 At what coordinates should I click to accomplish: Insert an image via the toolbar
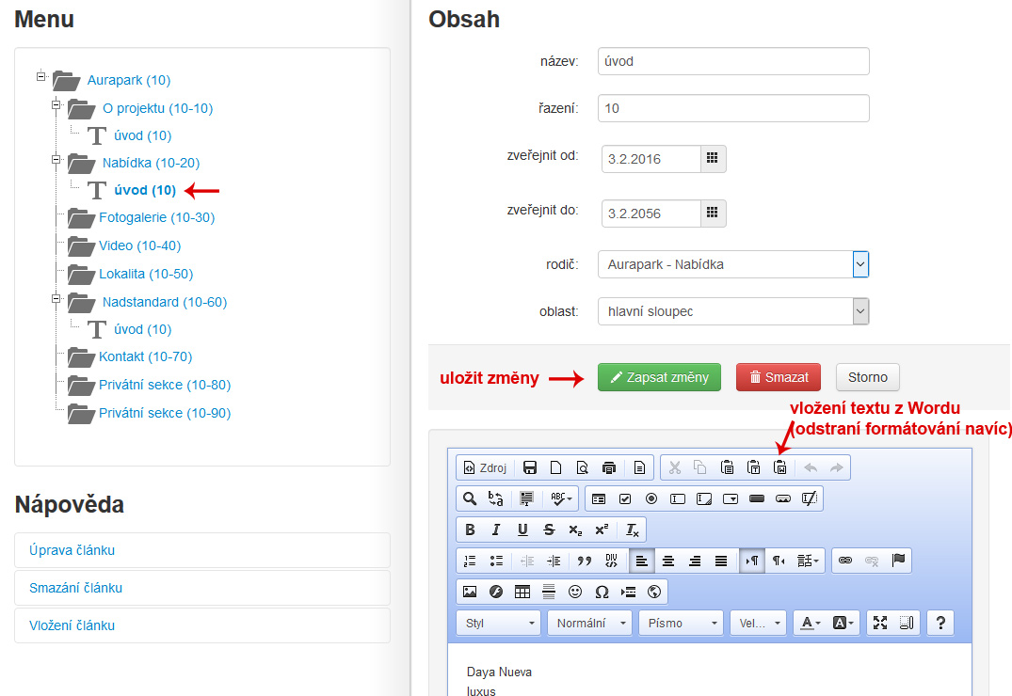pyautogui.click(x=470, y=592)
